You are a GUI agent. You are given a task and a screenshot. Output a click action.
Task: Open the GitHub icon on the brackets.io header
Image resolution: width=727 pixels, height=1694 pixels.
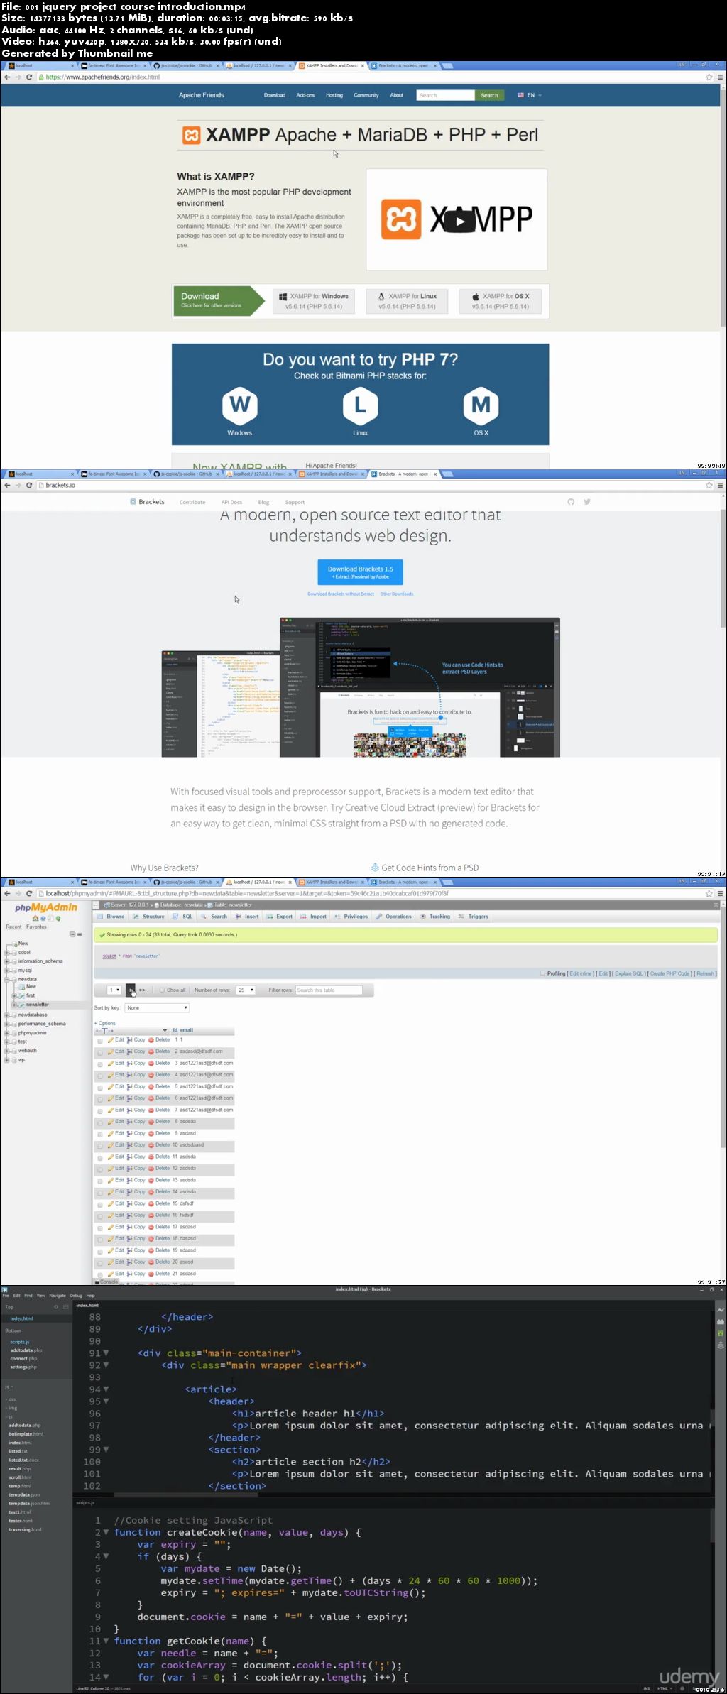coord(571,502)
